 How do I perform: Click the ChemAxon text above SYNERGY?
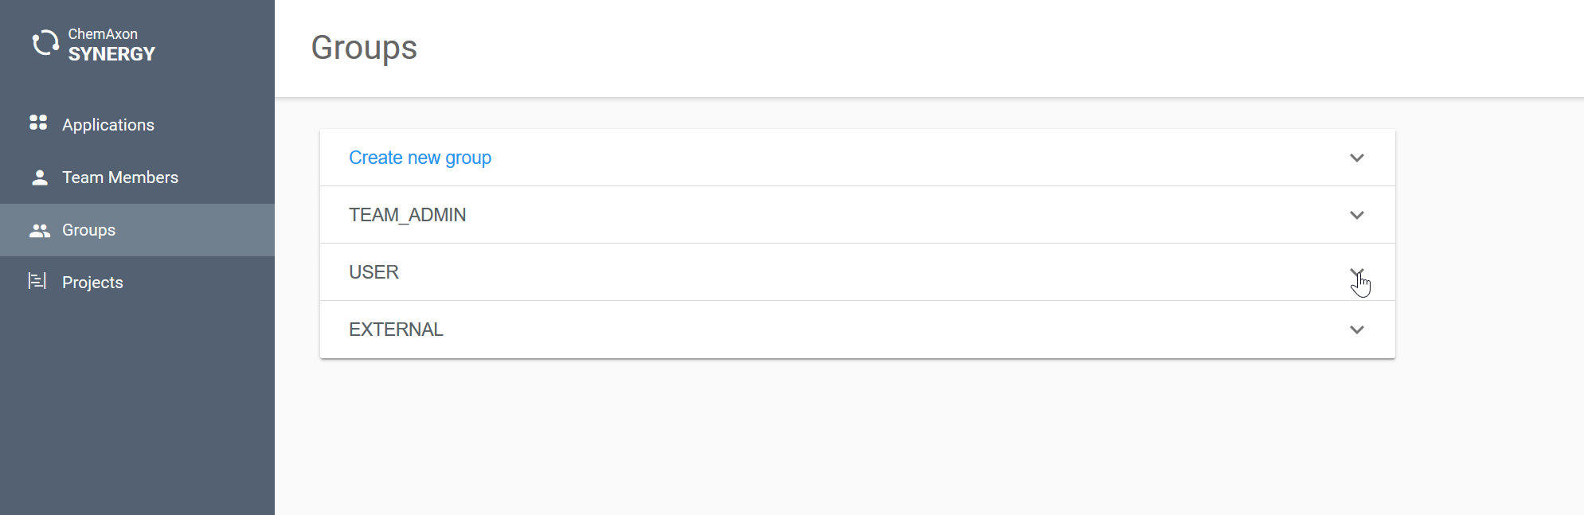(x=103, y=34)
